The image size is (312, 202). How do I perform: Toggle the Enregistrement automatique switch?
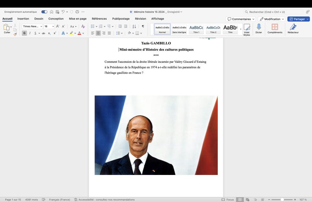[x=44, y=12]
